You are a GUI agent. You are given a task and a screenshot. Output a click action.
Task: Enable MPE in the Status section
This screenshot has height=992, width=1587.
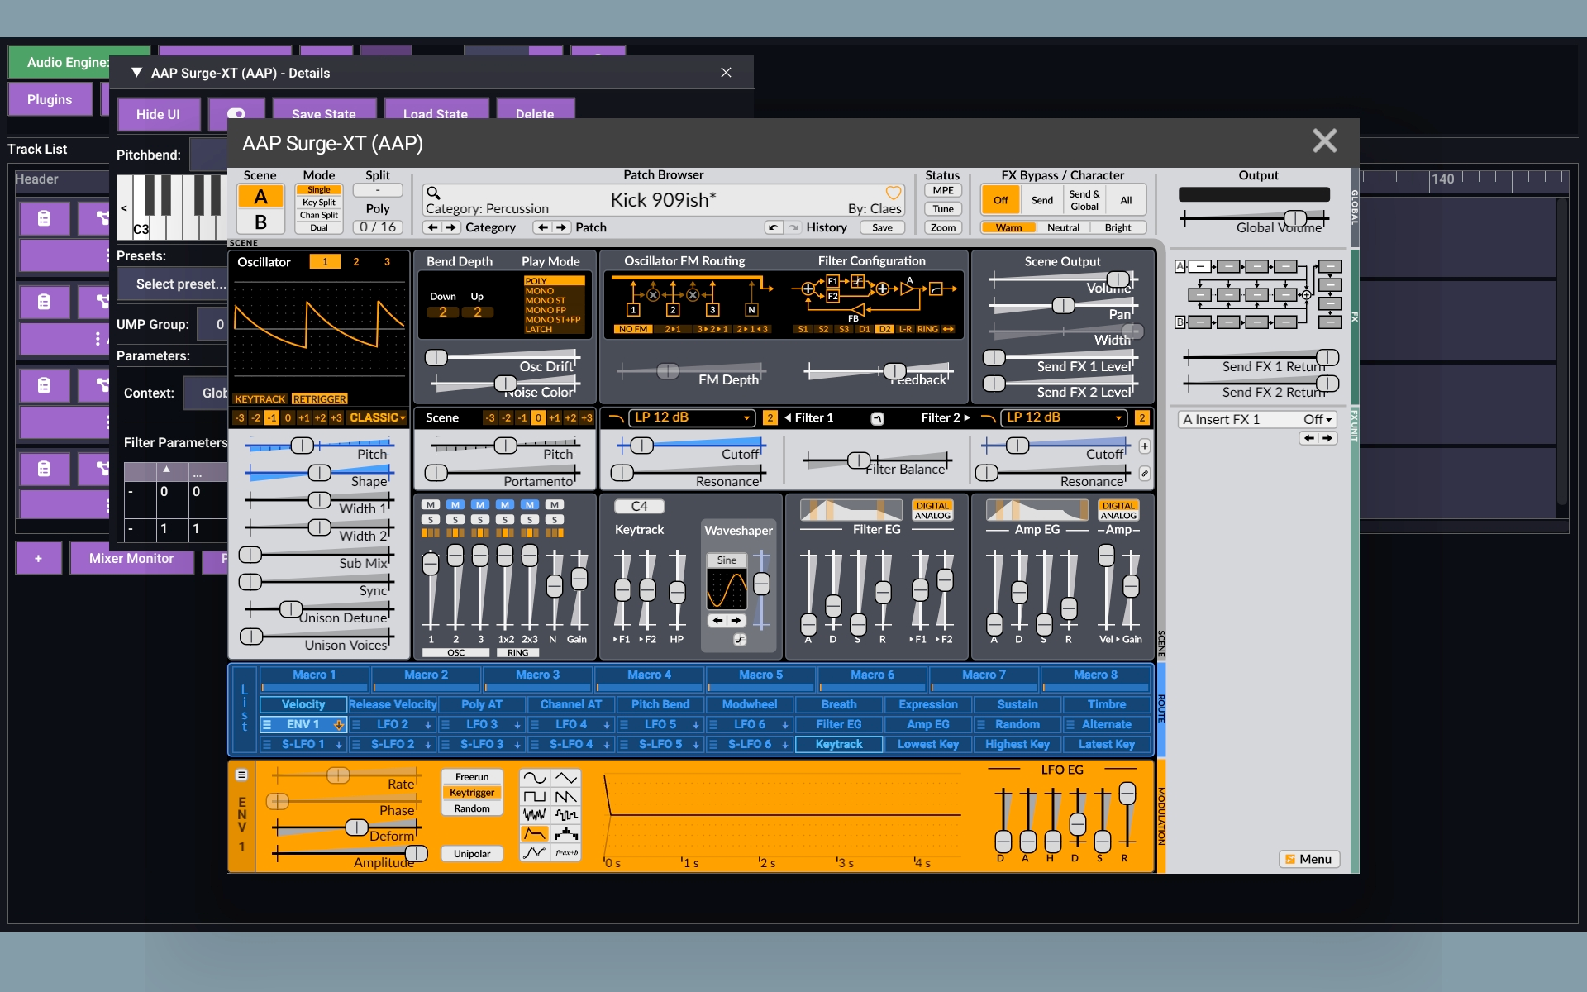[943, 191]
